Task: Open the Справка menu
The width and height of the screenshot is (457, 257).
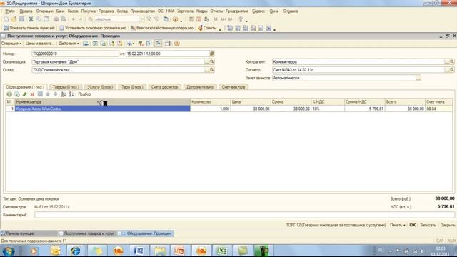Action: [x=291, y=11]
